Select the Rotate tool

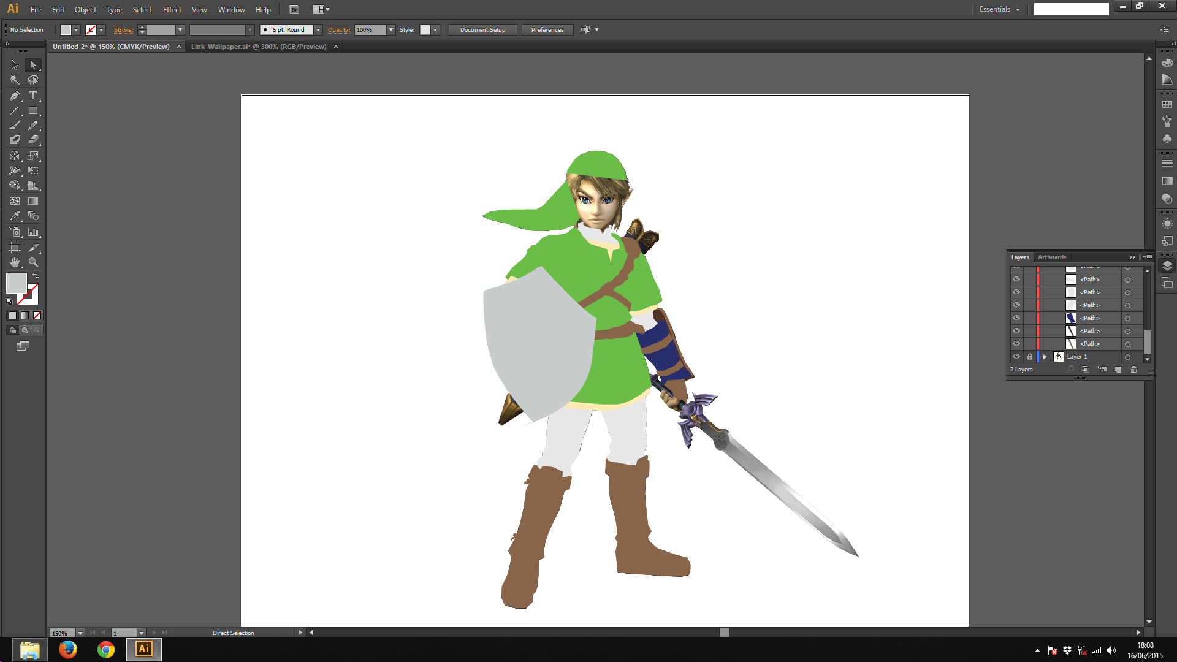pos(15,156)
